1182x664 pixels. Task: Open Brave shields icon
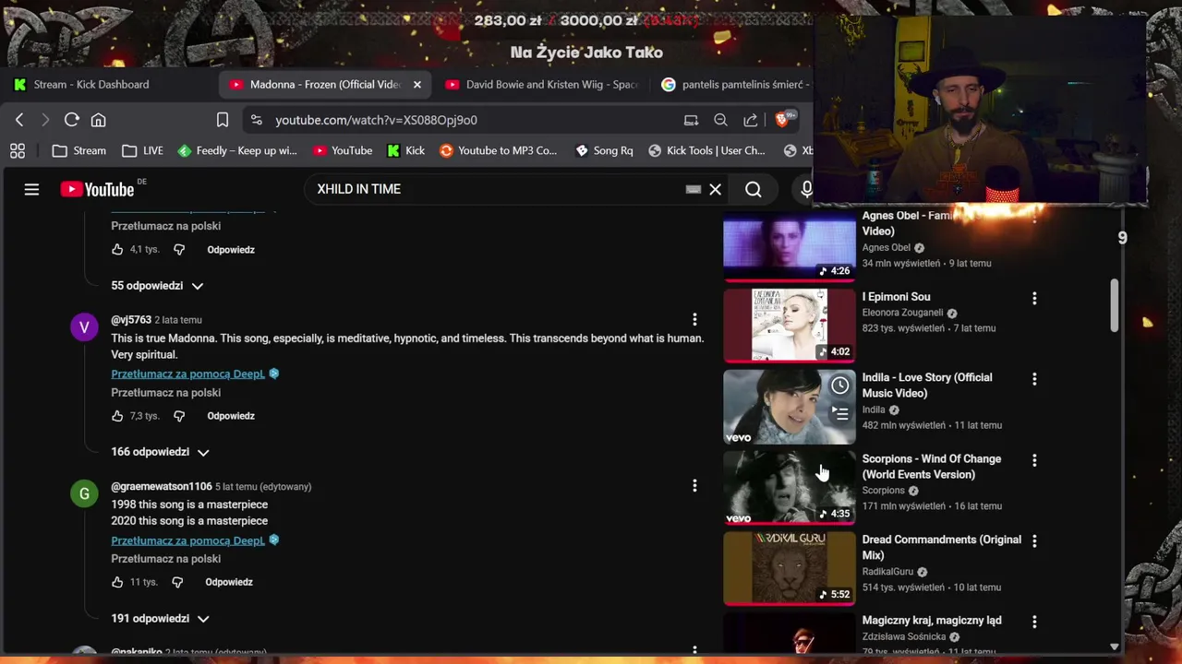click(x=783, y=120)
